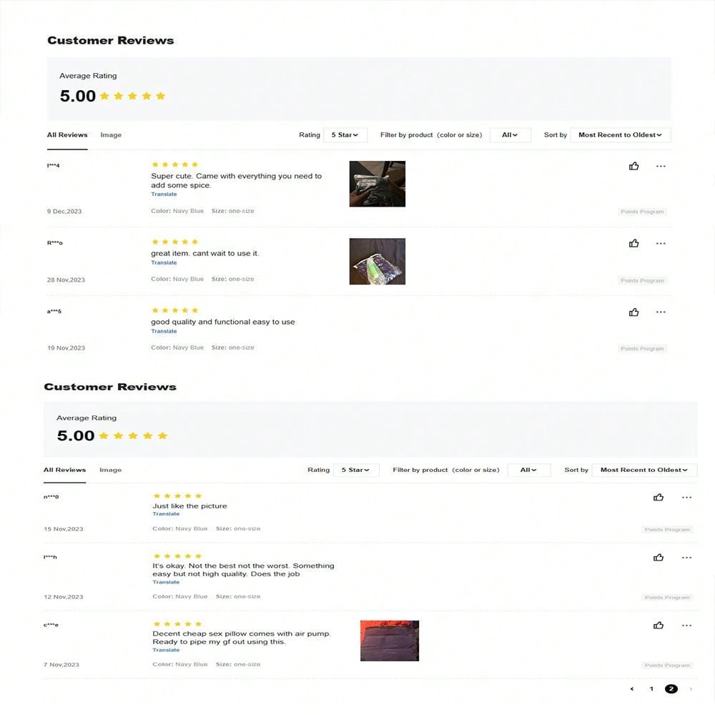Like the review by l***4
715x715 pixels.
[633, 166]
